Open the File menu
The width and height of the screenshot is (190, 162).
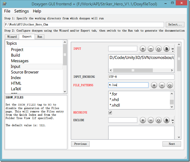point(7,11)
